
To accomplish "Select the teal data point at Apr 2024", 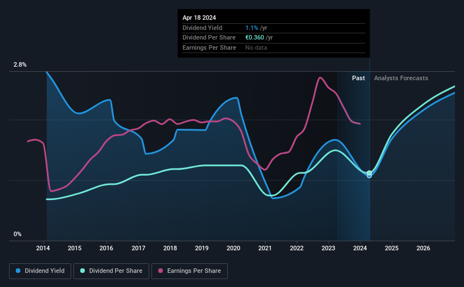I will click(x=369, y=173).
